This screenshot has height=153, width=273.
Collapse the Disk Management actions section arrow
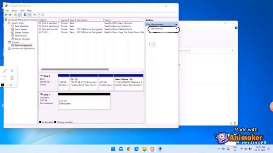[176, 25]
